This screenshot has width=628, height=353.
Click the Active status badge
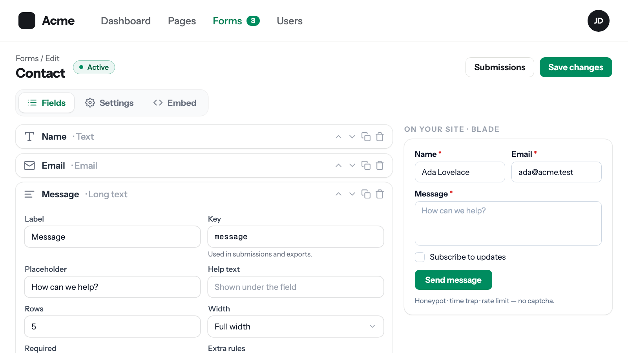pyautogui.click(x=94, y=67)
